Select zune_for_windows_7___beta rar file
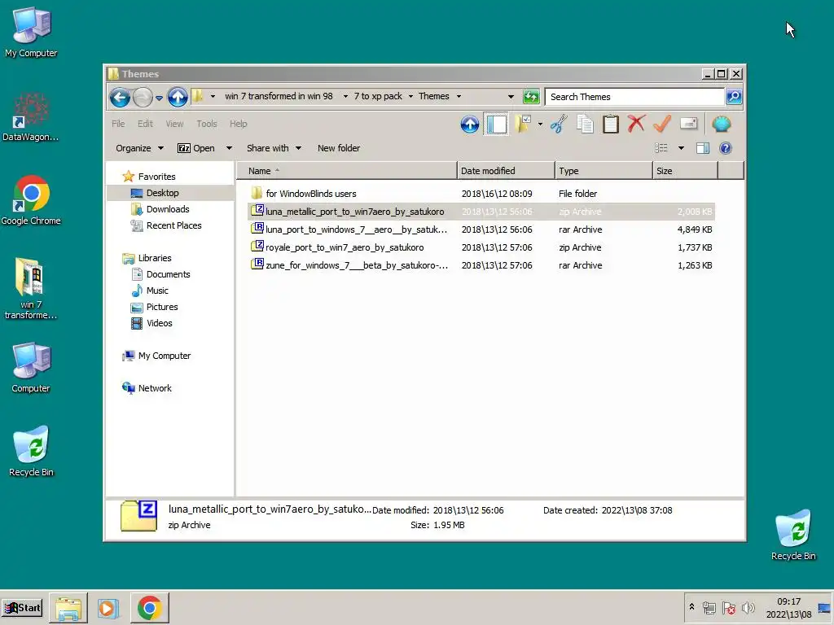Image resolution: width=834 pixels, height=625 pixels. point(481,265)
